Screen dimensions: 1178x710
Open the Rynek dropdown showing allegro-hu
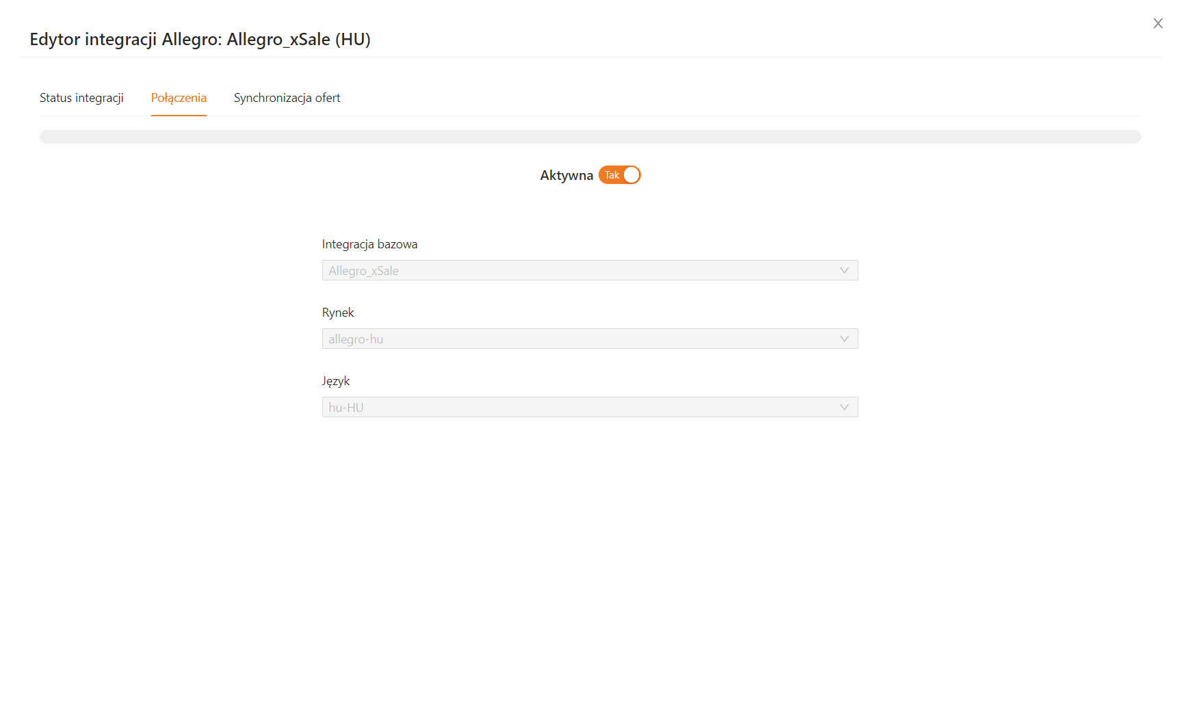point(589,339)
